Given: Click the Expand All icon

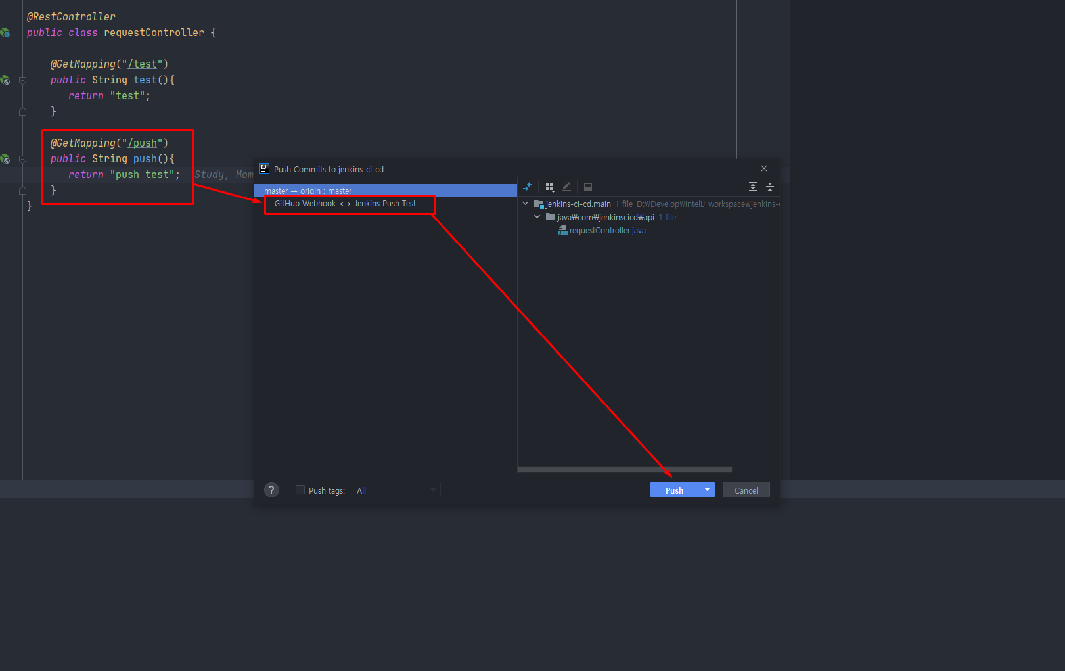Looking at the screenshot, I should (753, 187).
